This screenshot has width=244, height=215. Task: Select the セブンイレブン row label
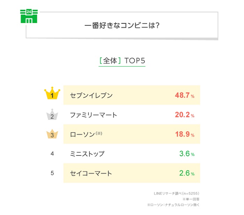click(x=91, y=95)
